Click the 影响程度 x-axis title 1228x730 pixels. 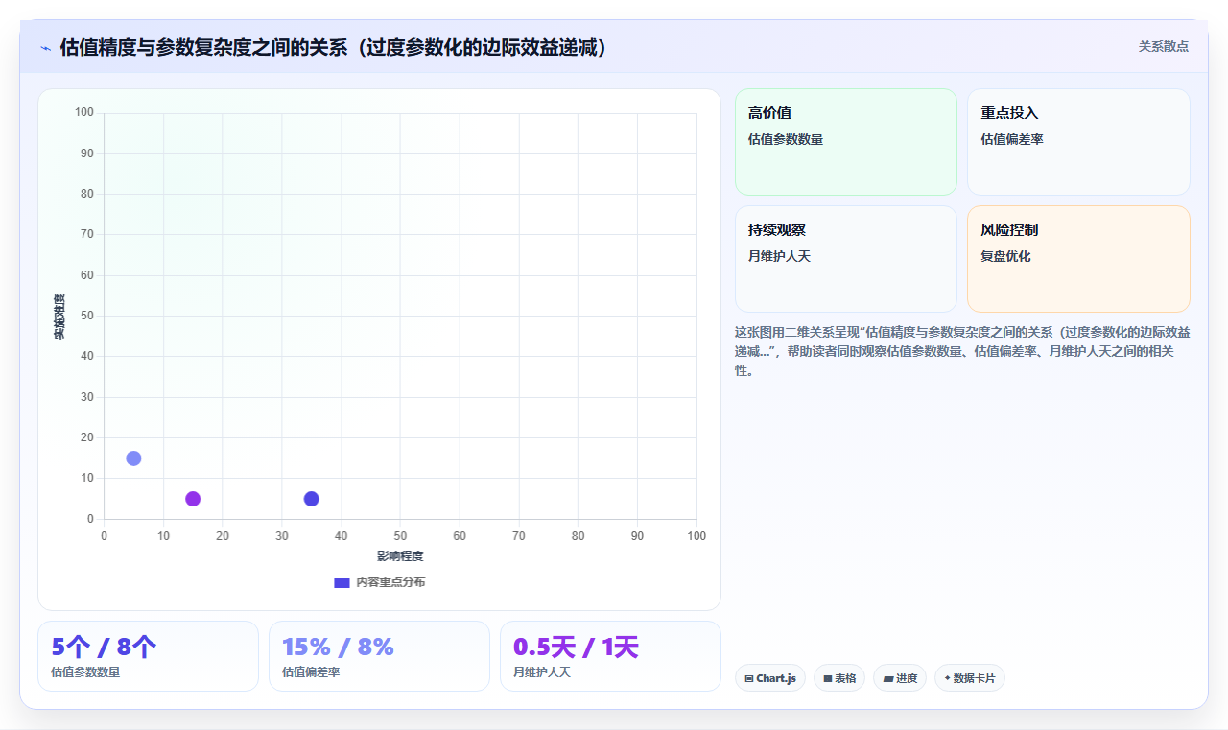(x=400, y=556)
